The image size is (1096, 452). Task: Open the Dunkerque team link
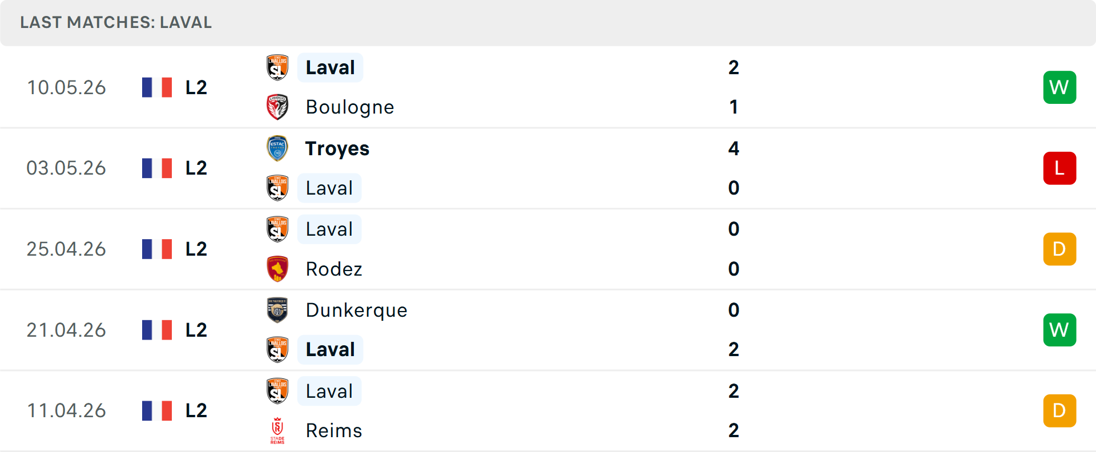pos(357,310)
